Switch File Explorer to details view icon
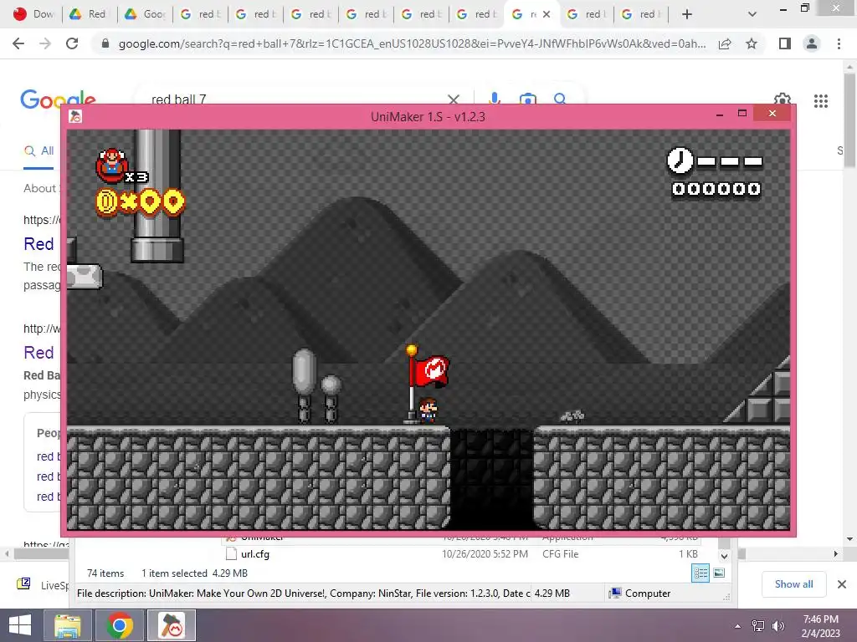Viewport: 857px width, 642px height. point(700,573)
